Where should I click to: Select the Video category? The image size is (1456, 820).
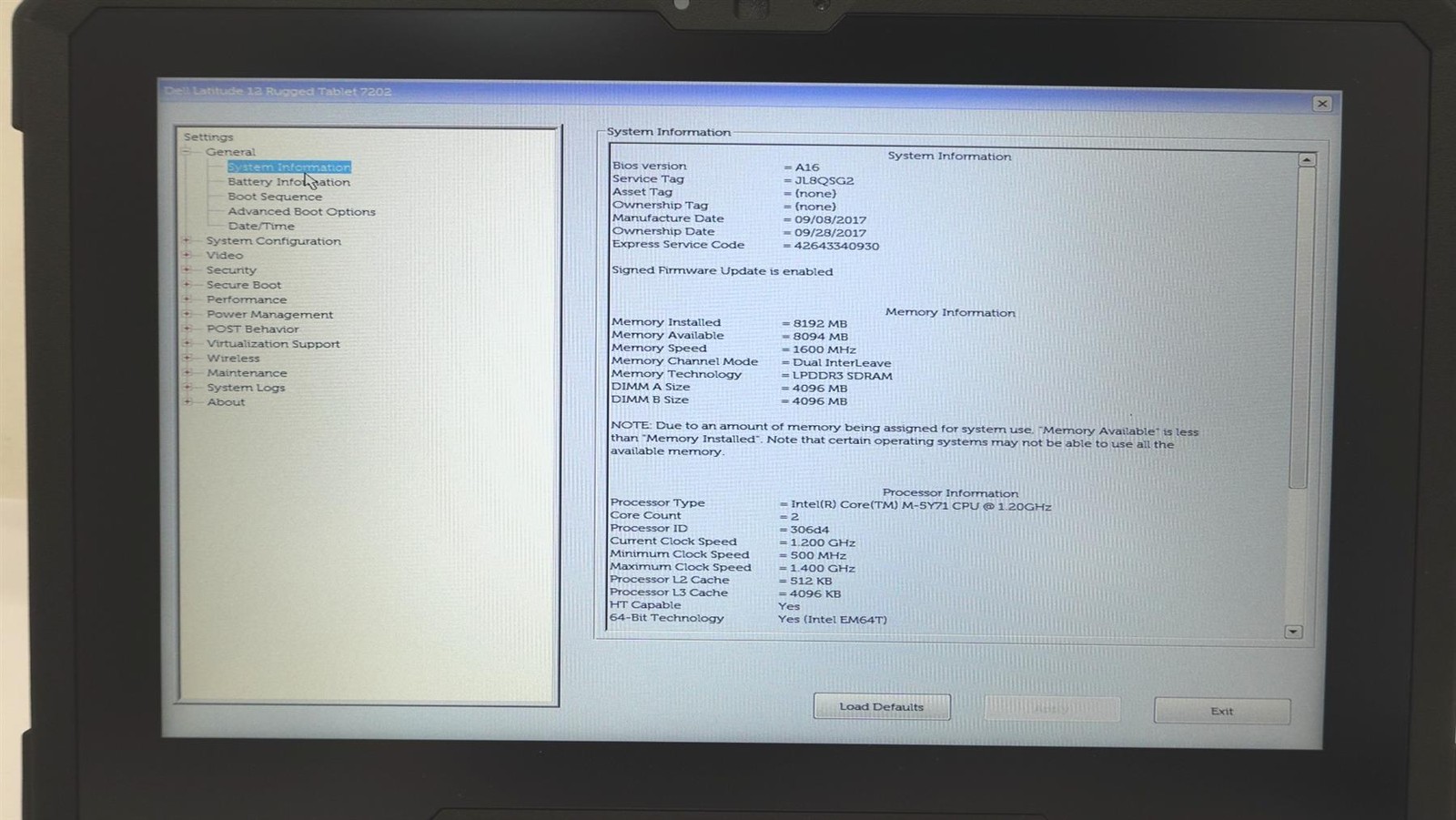[x=225, y=256]
